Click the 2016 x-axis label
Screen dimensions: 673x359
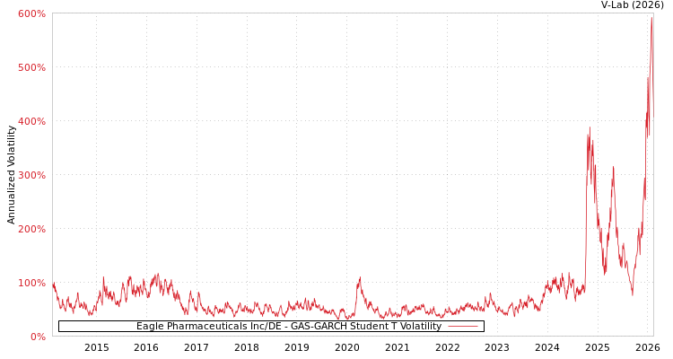click(x=146, y=347)
